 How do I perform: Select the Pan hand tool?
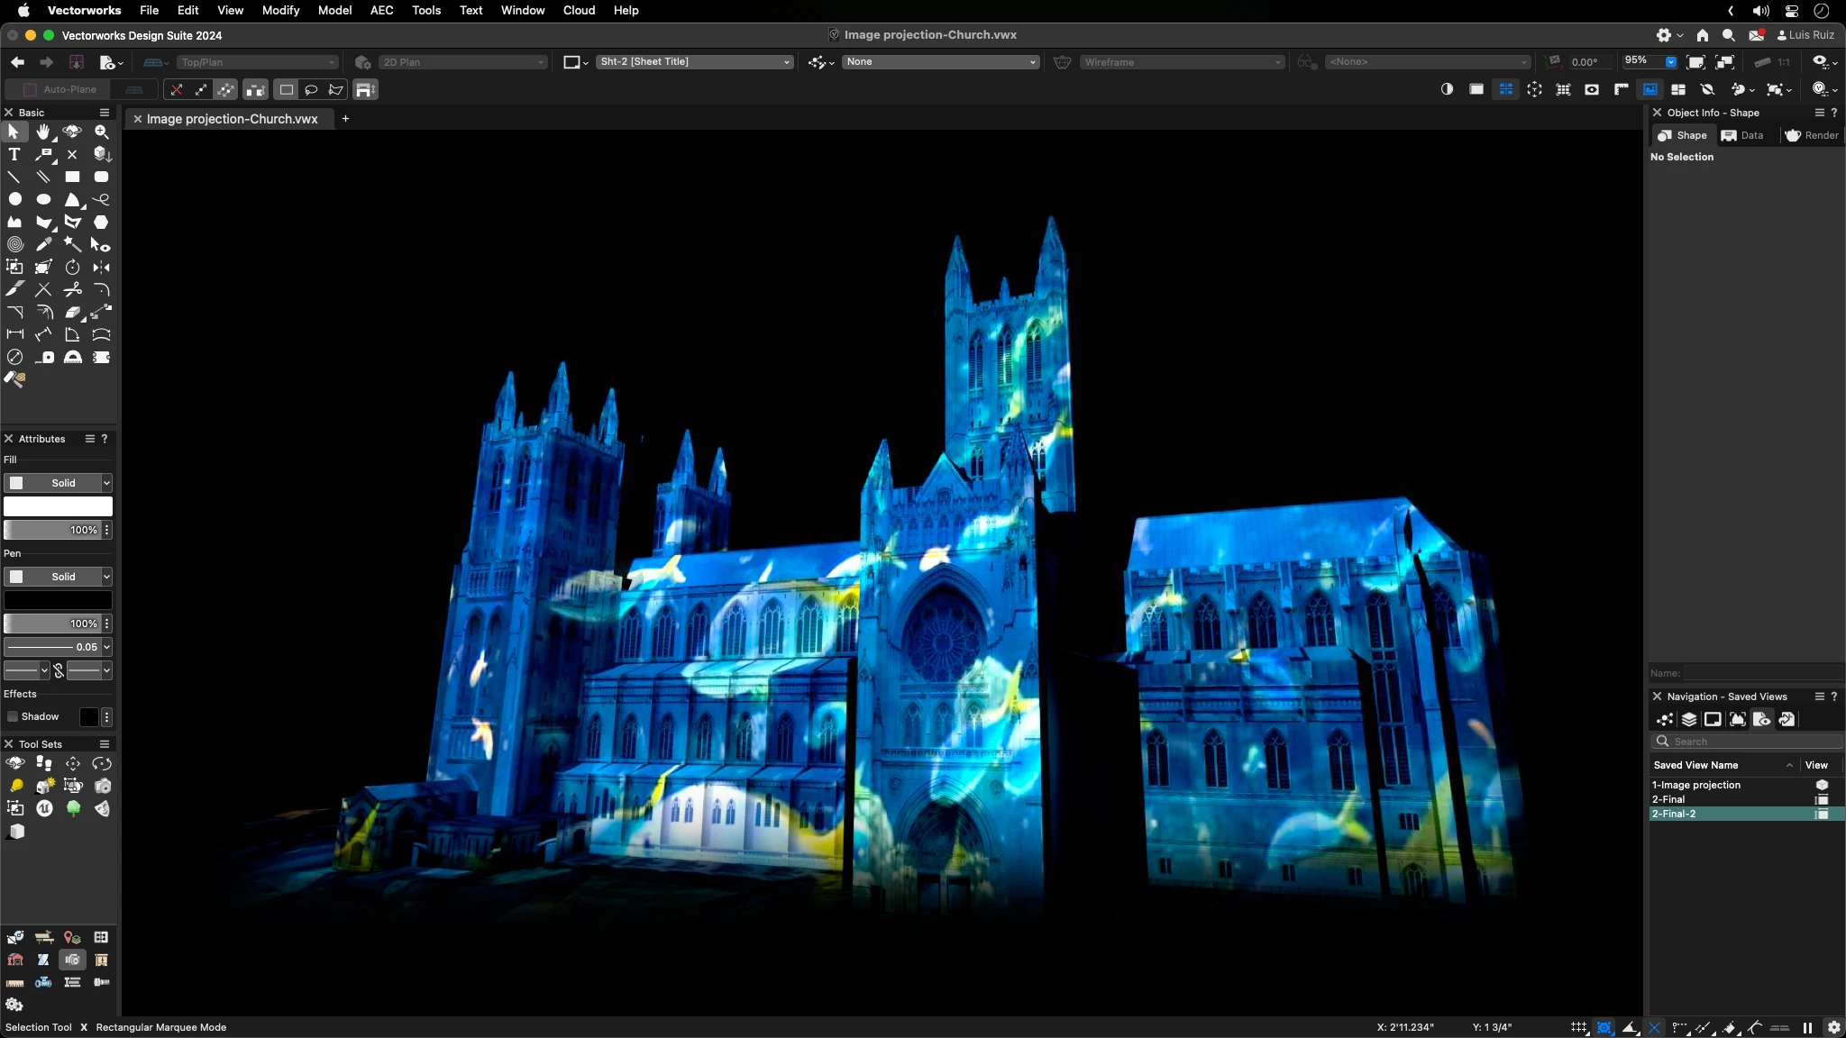43,132
